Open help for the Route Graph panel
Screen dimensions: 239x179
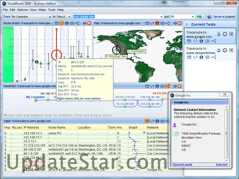coord(84,23)
